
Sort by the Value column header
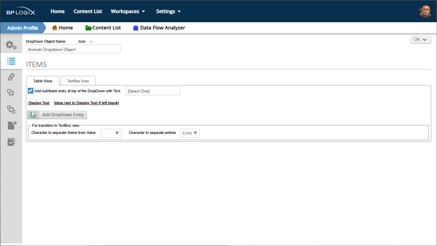[86, 103]
